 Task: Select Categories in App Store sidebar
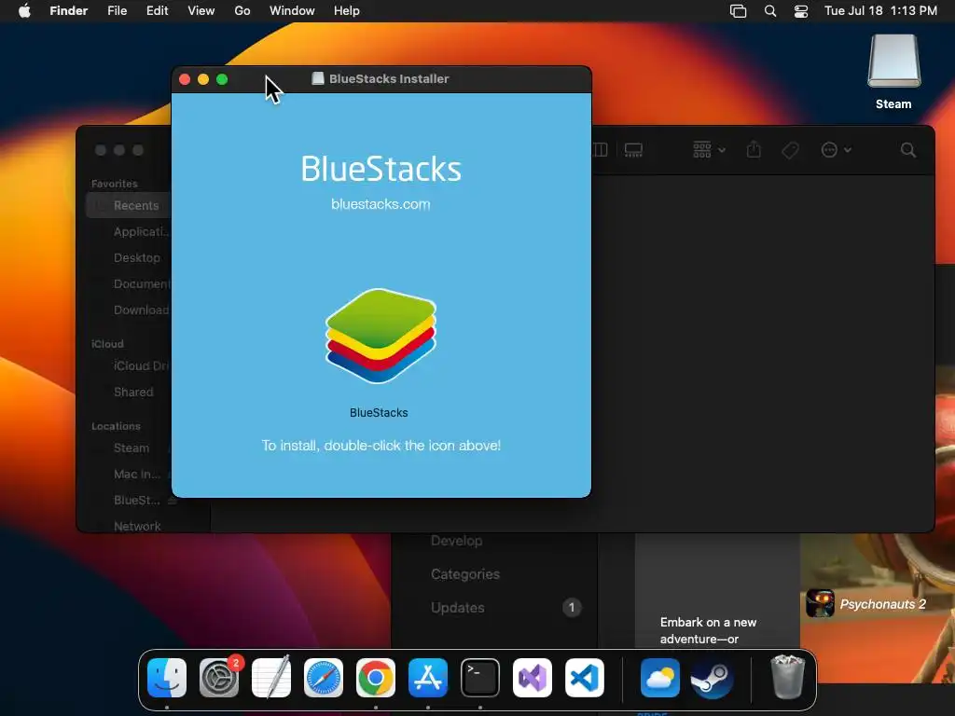coord(465,574)
